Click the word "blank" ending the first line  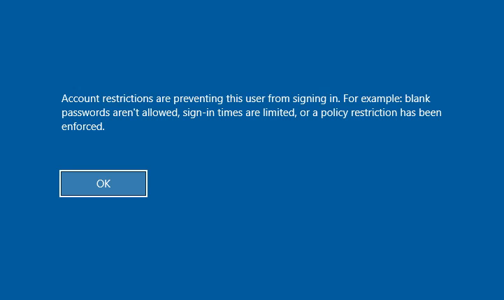(x=417, y=99)
